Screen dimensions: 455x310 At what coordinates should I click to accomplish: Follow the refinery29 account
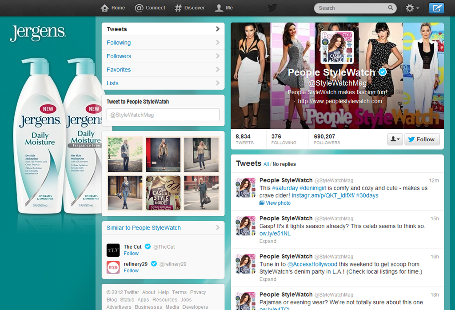coord(131,270)
